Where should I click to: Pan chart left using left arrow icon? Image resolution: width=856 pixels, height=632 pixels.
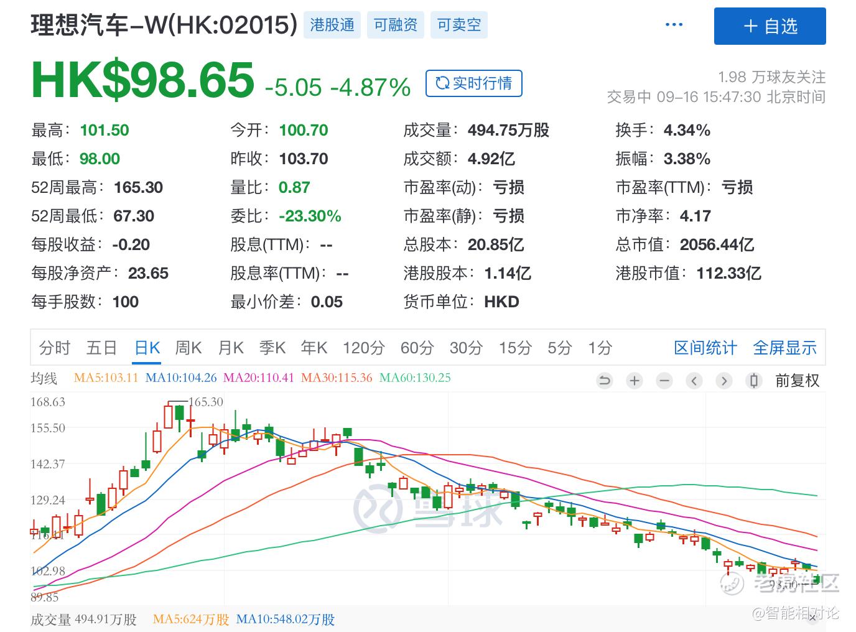694,380
